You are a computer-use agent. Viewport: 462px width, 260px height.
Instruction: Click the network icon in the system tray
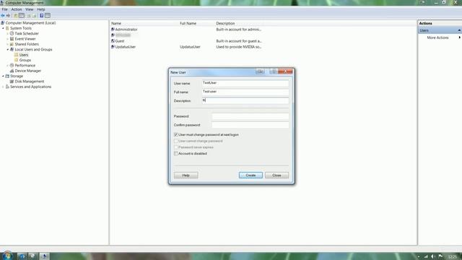pos(426,256)
